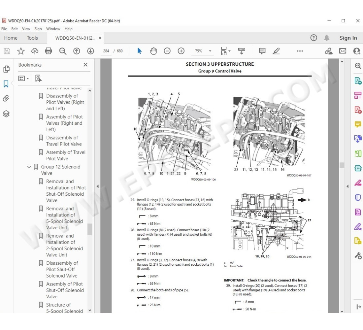Click the zoom in plus icon
The image size is (363, 330).
pyautogui.click(x=181, y=51)
